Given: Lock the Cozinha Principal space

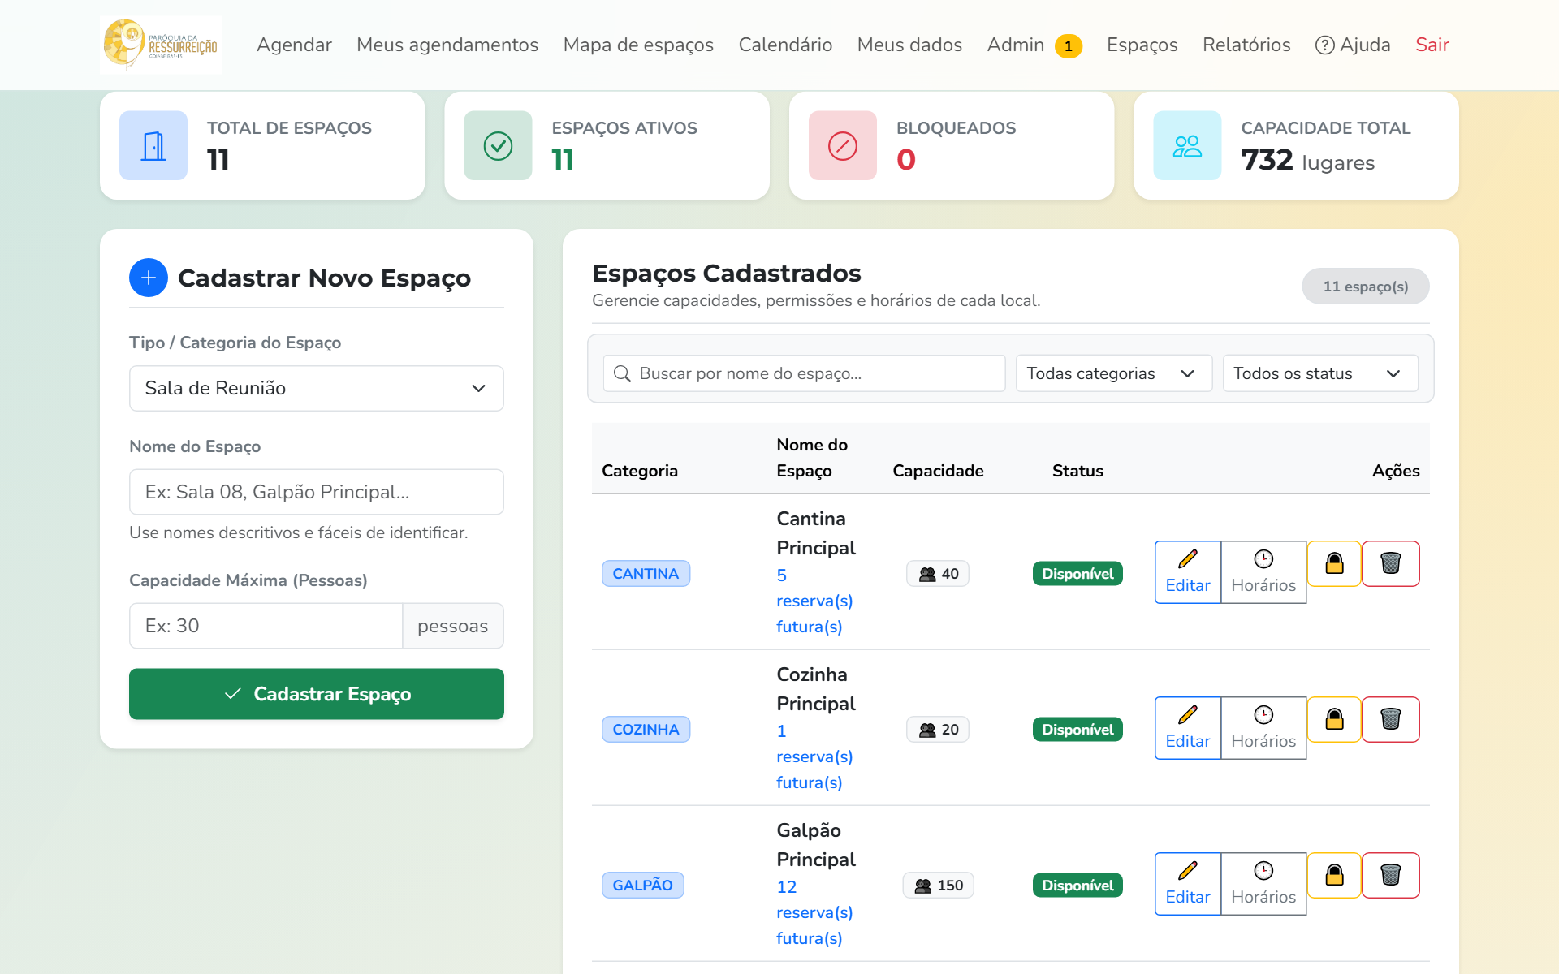Looking at the screenshot, I should point(1334,719).
